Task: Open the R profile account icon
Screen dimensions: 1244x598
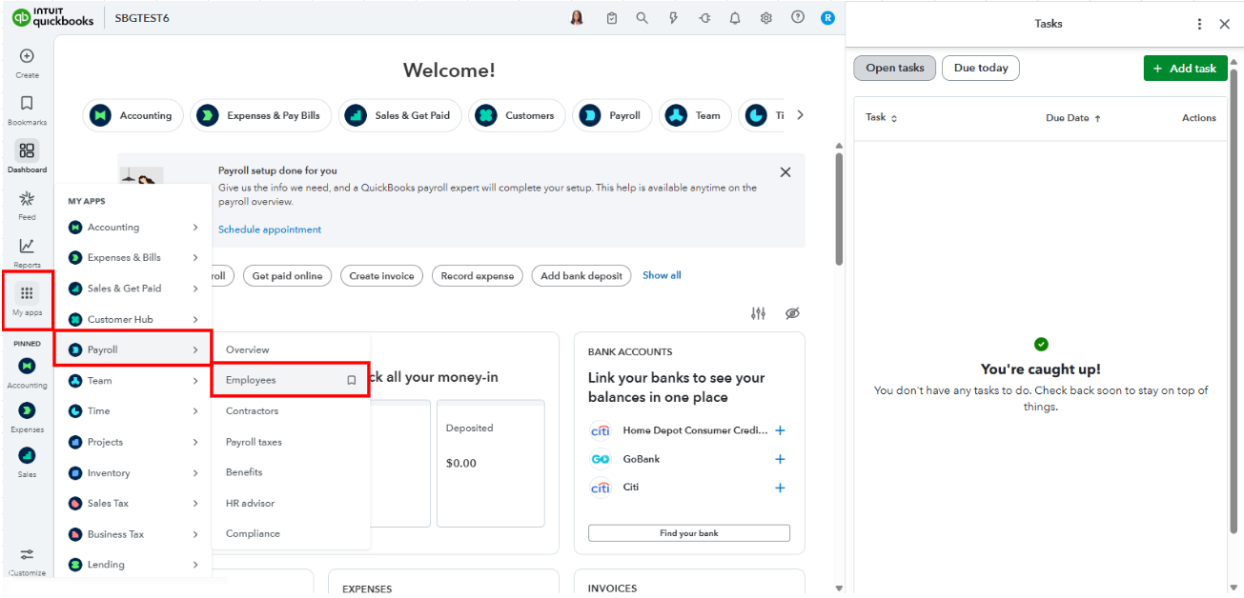Action: pos(827,17)
